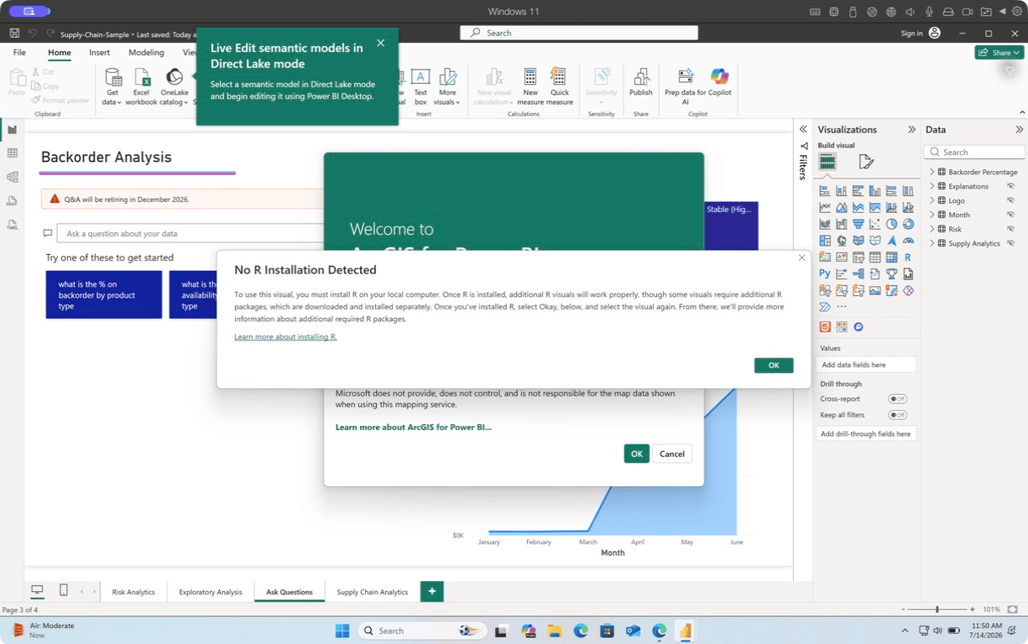Insert the gauge visual
The image size is (1028, 644).
908,241
